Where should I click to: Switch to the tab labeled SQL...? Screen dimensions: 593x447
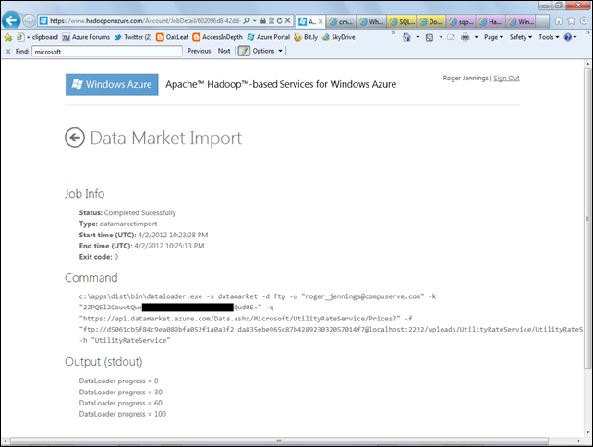click(x=401, y=21)
